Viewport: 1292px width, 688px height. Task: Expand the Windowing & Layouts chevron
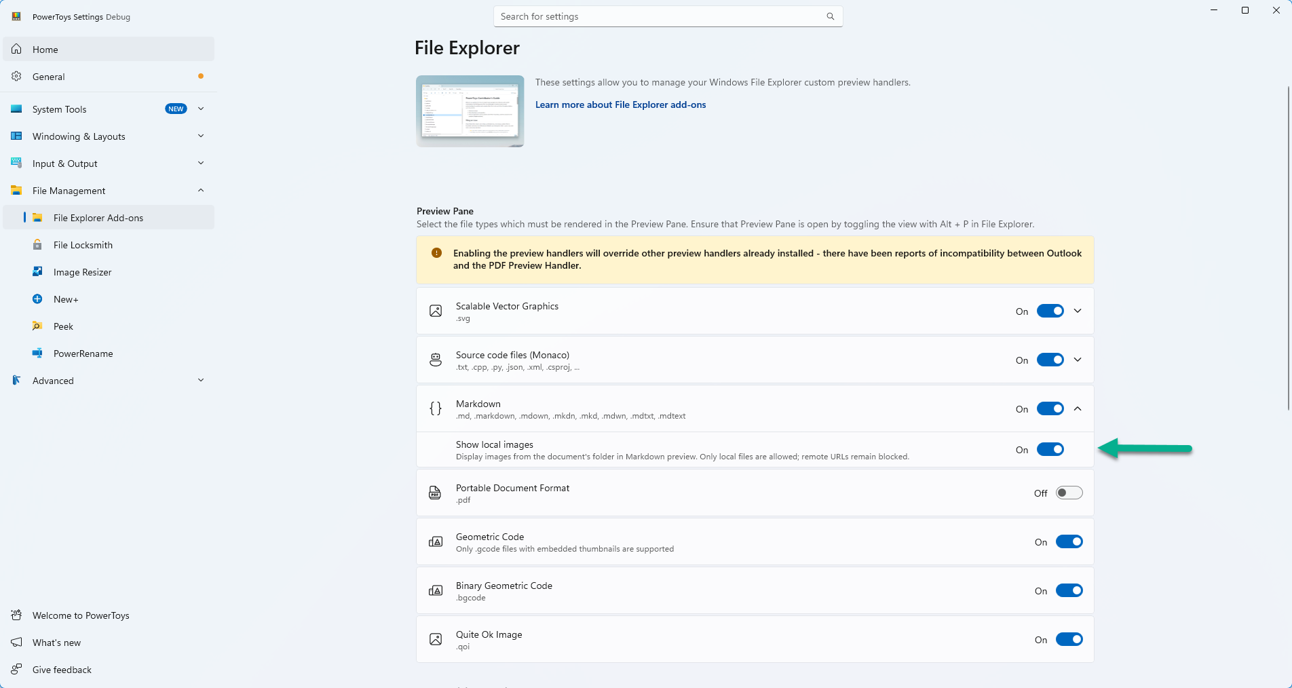[201, 136]
